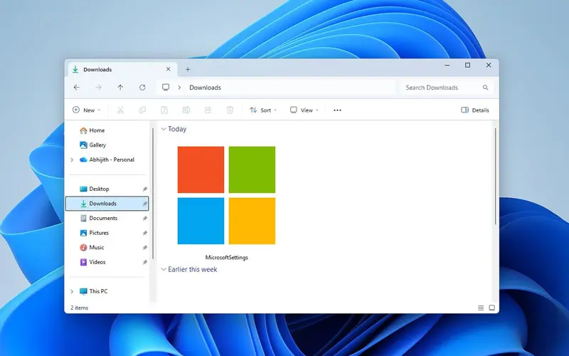Click the search magnifier icon
The image size is (569, 356).
[485, 88]
